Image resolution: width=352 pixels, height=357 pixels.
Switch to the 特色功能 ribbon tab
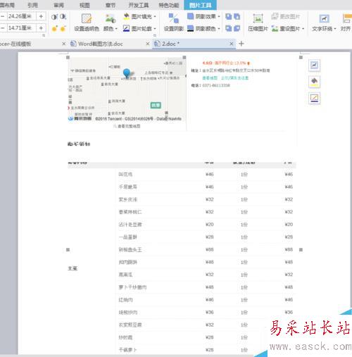point(169,5)
